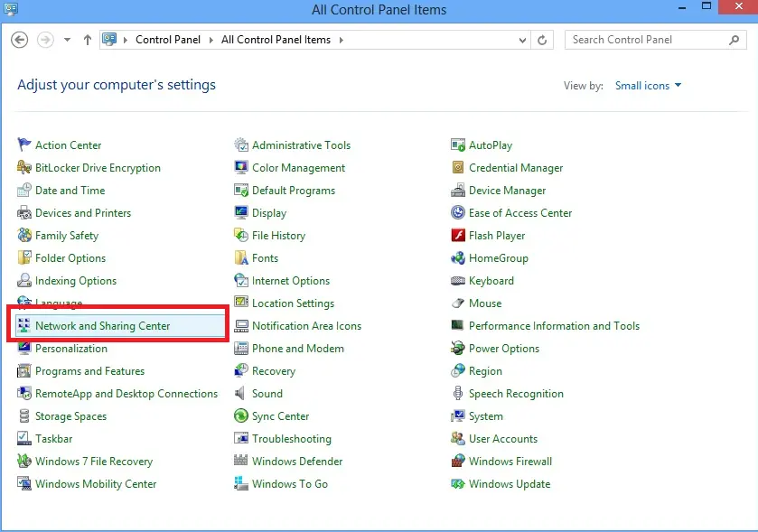The image size is (758, 532).
Task: Open the Location Settings link
Action: click(293, 303)
